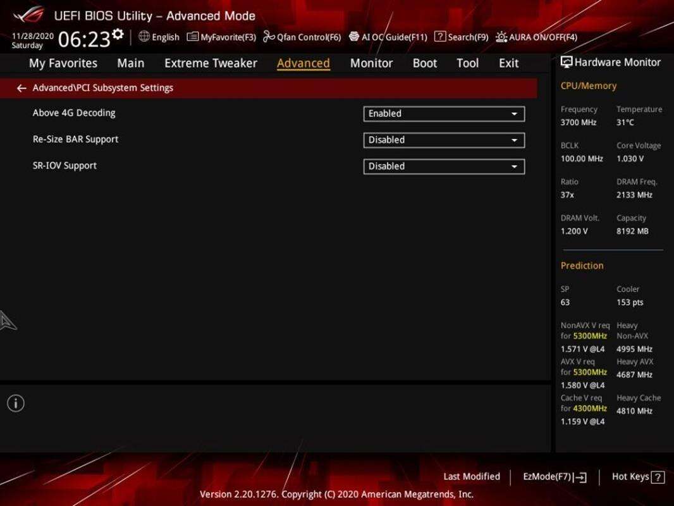The height and width of the screenshot is (506, 674).
Task: Click the ROG logo in the corner
Action: pos(28,14)
